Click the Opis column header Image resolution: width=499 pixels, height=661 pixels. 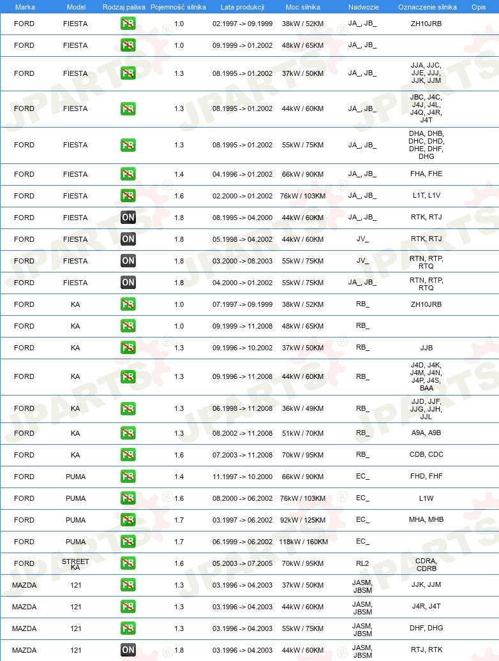click(479, 7)
